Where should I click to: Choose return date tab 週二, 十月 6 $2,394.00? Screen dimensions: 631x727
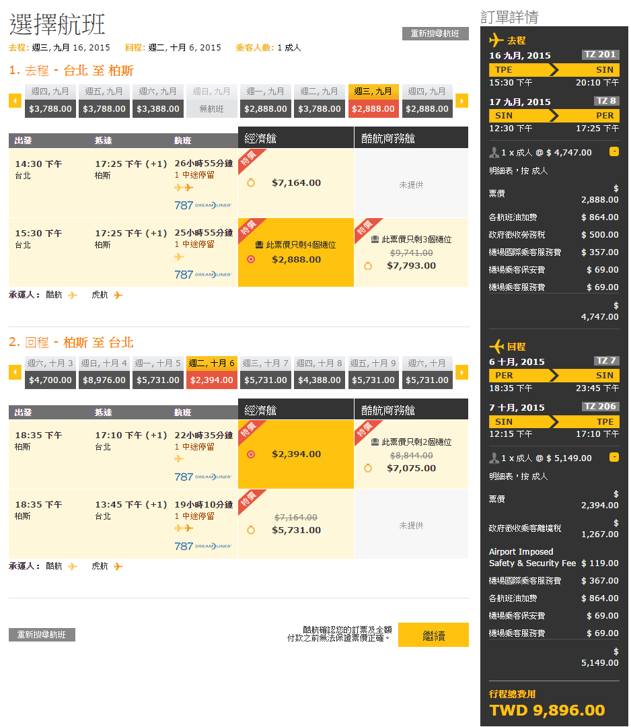pyautogui.click(x=212, y=372)
